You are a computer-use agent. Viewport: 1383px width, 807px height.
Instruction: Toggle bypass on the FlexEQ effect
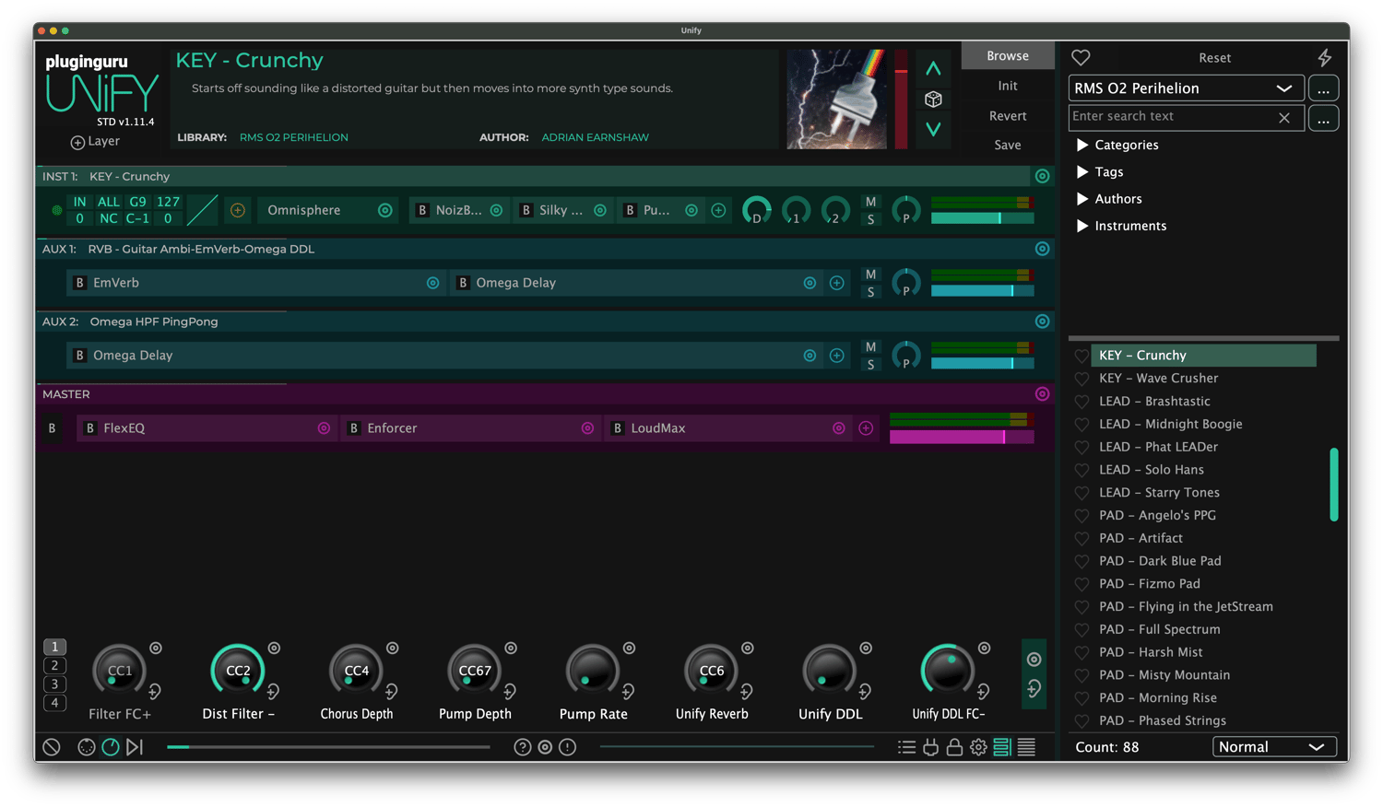(x=89, y=428)
